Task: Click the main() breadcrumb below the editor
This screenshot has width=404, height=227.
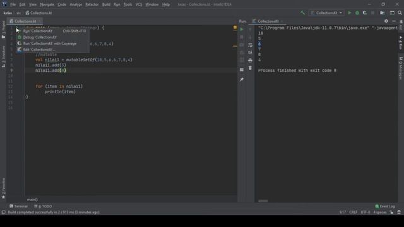Action: point(32,199)
